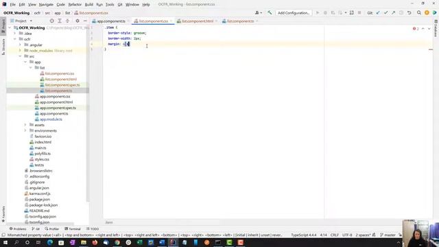Go to next highlighted error arrow

click(x=429, y=29)
